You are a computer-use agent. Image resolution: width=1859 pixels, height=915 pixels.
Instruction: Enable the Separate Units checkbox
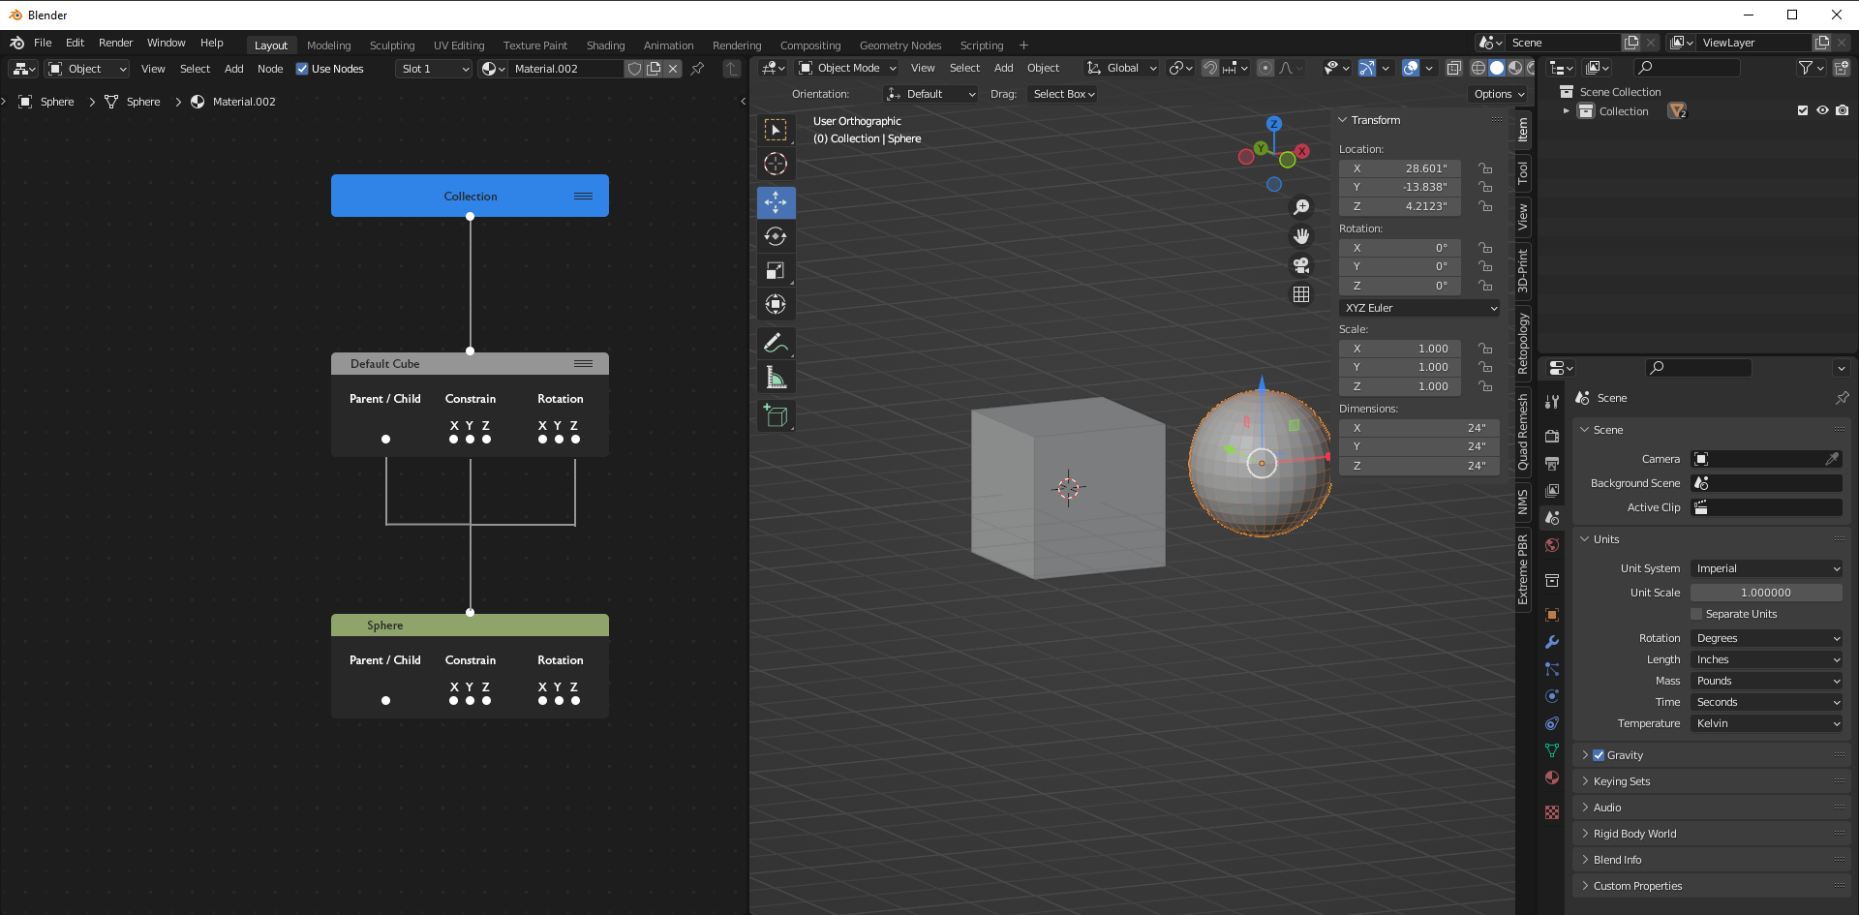pos(1696,614)
